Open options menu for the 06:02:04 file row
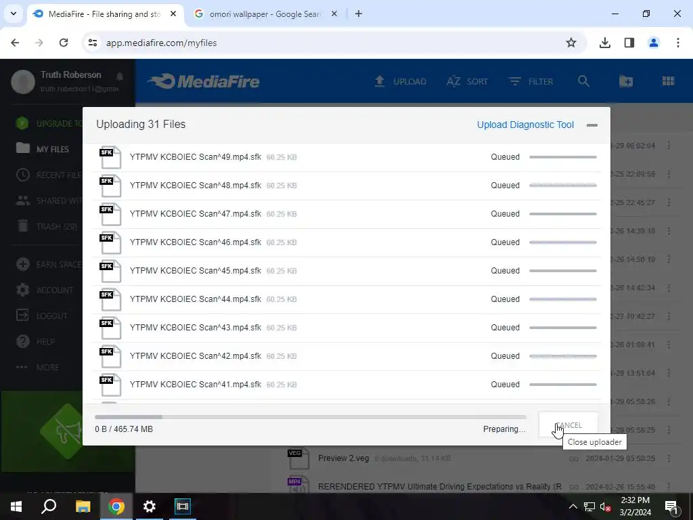 pyautogui.click(x=669, y=146)
